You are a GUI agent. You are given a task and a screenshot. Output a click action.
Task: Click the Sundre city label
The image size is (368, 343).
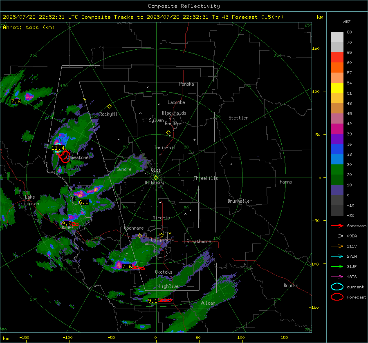(x=124, y=169)
